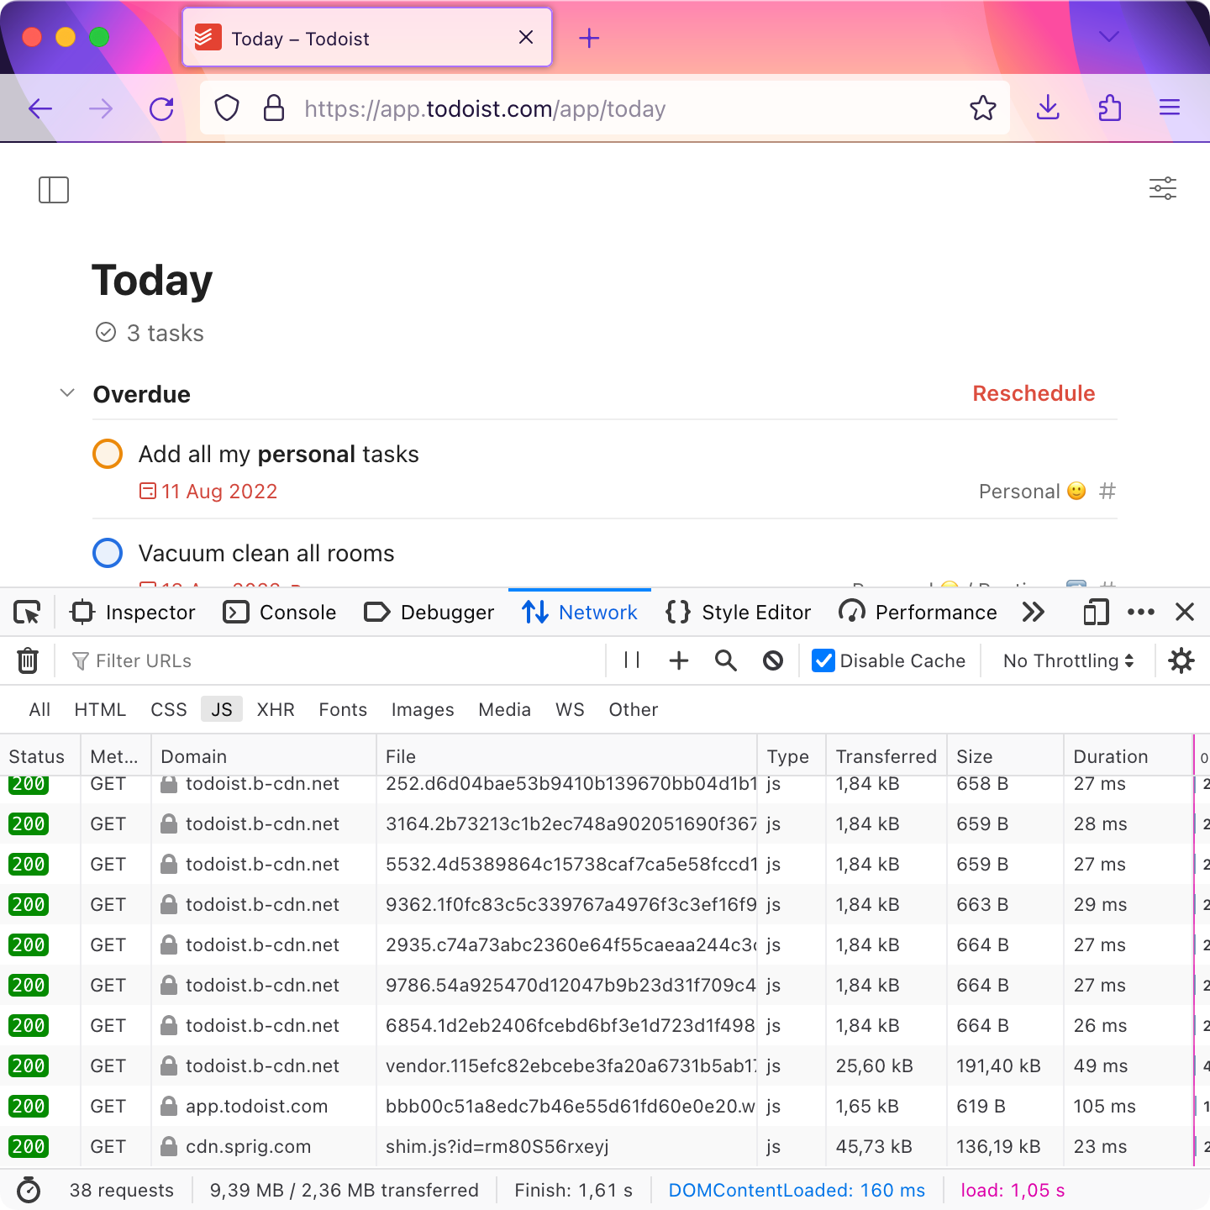Click the element picker icon in DevTools
This screenshot has width=1210, height=1210.
coord(28,613)
